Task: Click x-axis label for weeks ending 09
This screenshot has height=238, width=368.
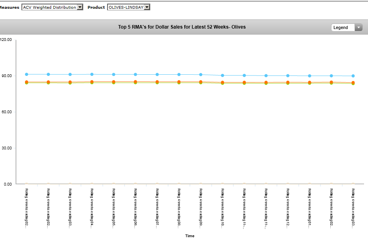Action: click(201, 207)
